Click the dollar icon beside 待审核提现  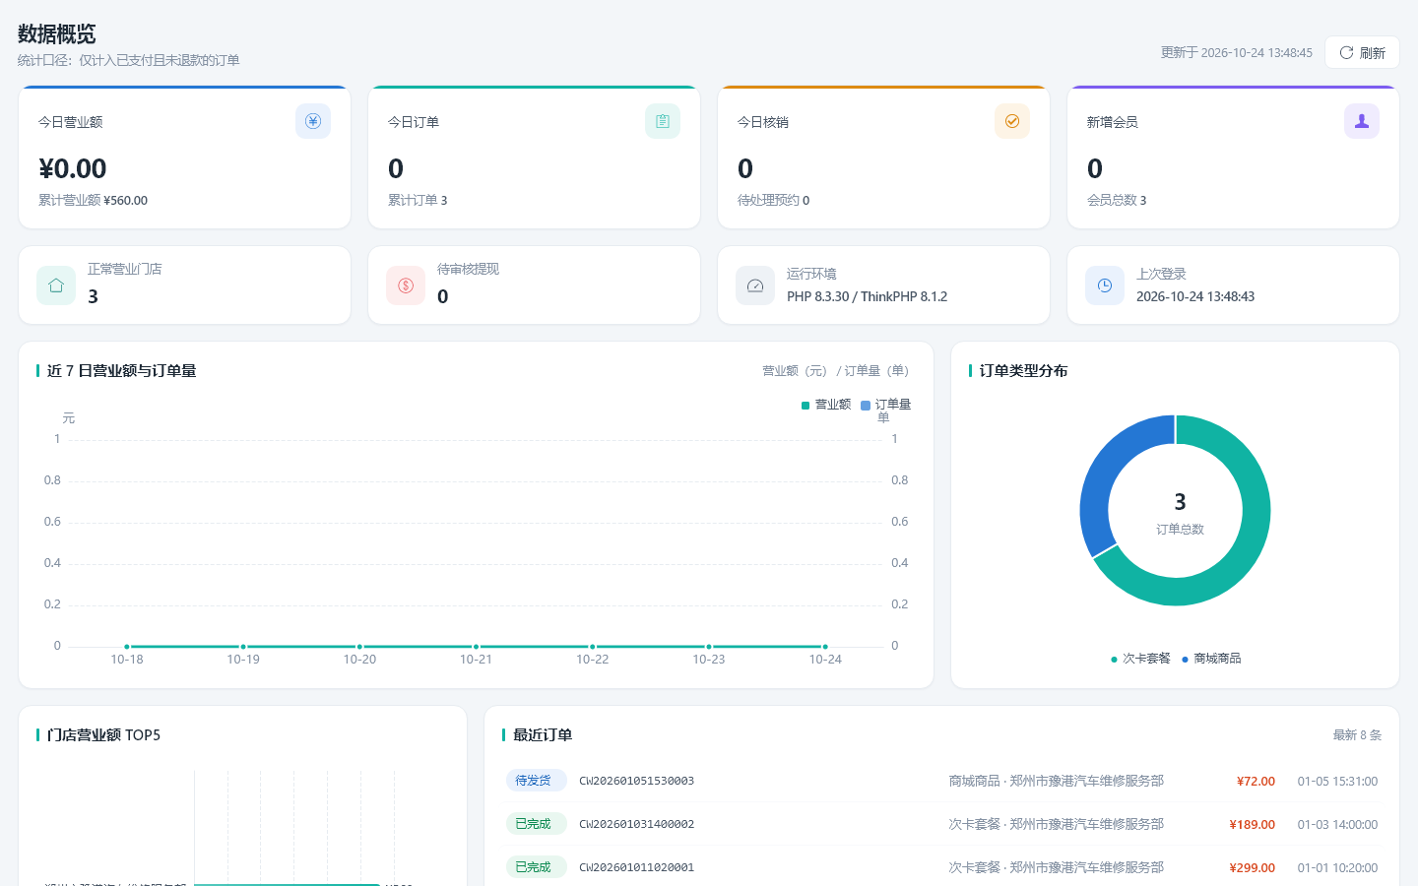click(406, 285)
